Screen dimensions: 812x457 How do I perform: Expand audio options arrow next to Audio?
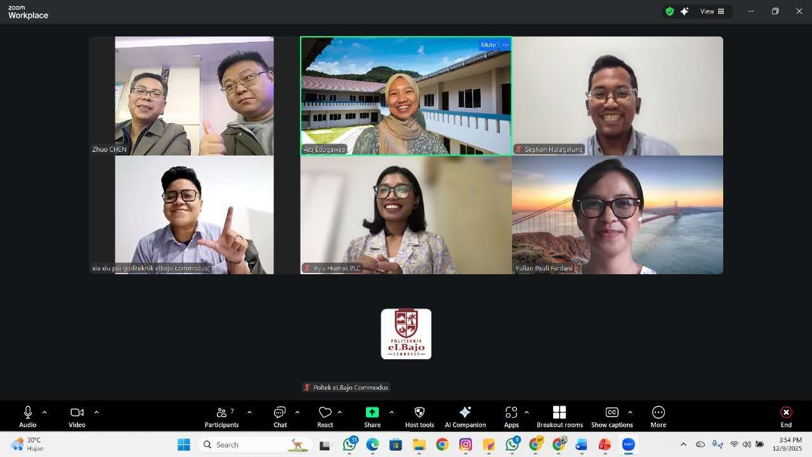pyautogui.click(x=44, y=413)
